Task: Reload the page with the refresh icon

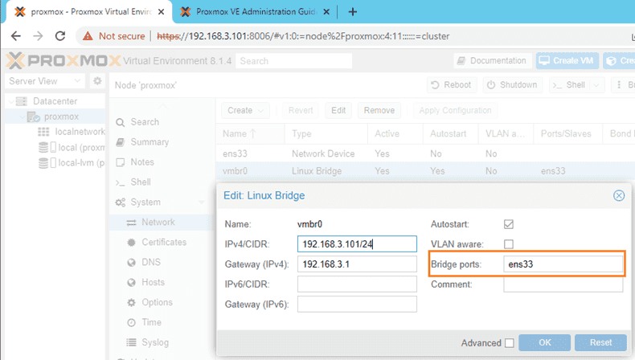Action: coord(60,36)
